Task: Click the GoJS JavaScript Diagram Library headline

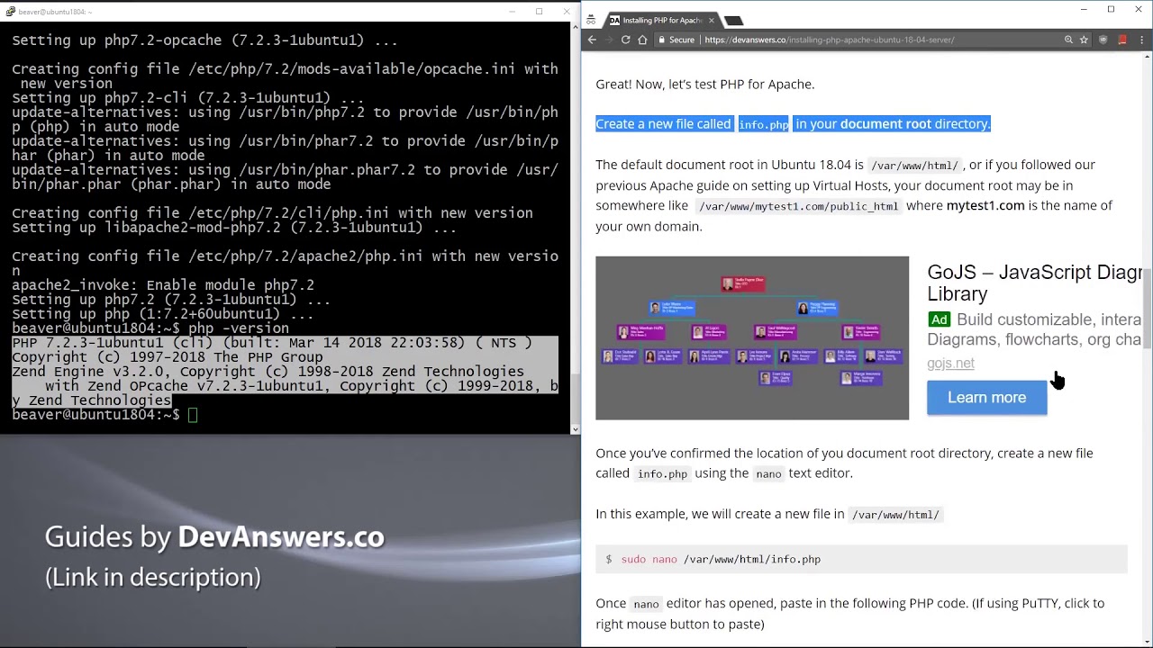Action: click(1034, 283)
